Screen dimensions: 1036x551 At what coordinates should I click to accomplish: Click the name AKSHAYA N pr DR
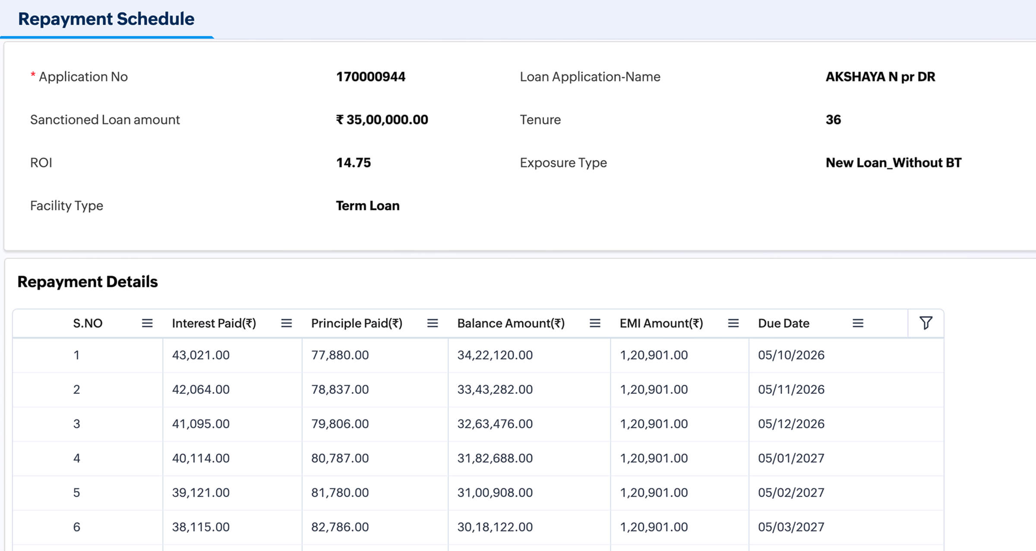[x=881, y=76]
